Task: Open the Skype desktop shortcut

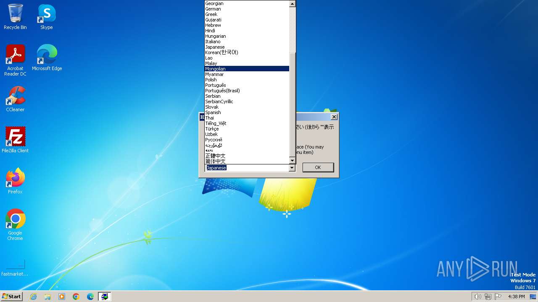Action: 47,17
